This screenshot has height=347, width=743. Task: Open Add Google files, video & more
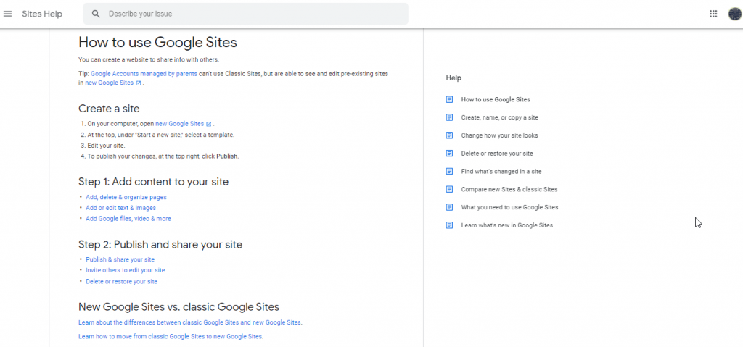pos(128,219)
